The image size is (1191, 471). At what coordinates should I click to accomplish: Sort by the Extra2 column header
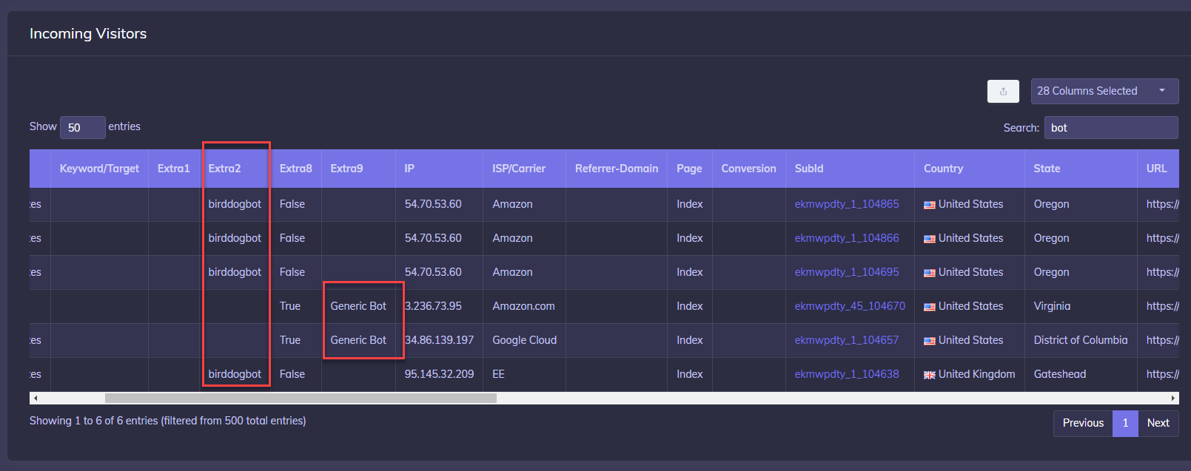pos(224,169)
